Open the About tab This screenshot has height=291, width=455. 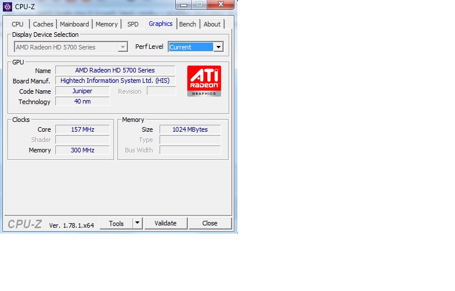(212, 24)
